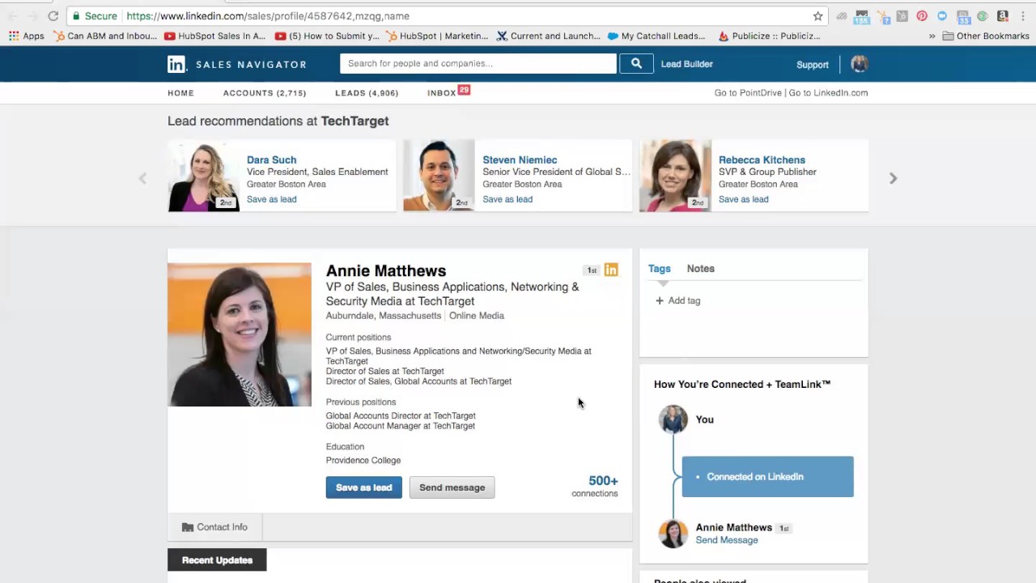Click the gold LinkedIn premium badge icon
The width and height of the screenshot is (1036, 583).
coord(611,270)
